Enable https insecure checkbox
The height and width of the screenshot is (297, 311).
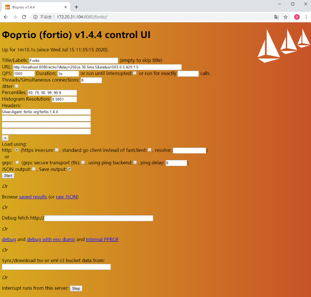tap(57, 150)
